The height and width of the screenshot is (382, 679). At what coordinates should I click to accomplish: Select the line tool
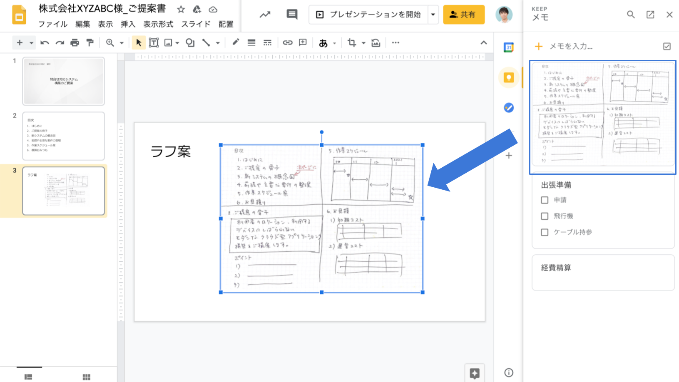click(x=206, y=42)
